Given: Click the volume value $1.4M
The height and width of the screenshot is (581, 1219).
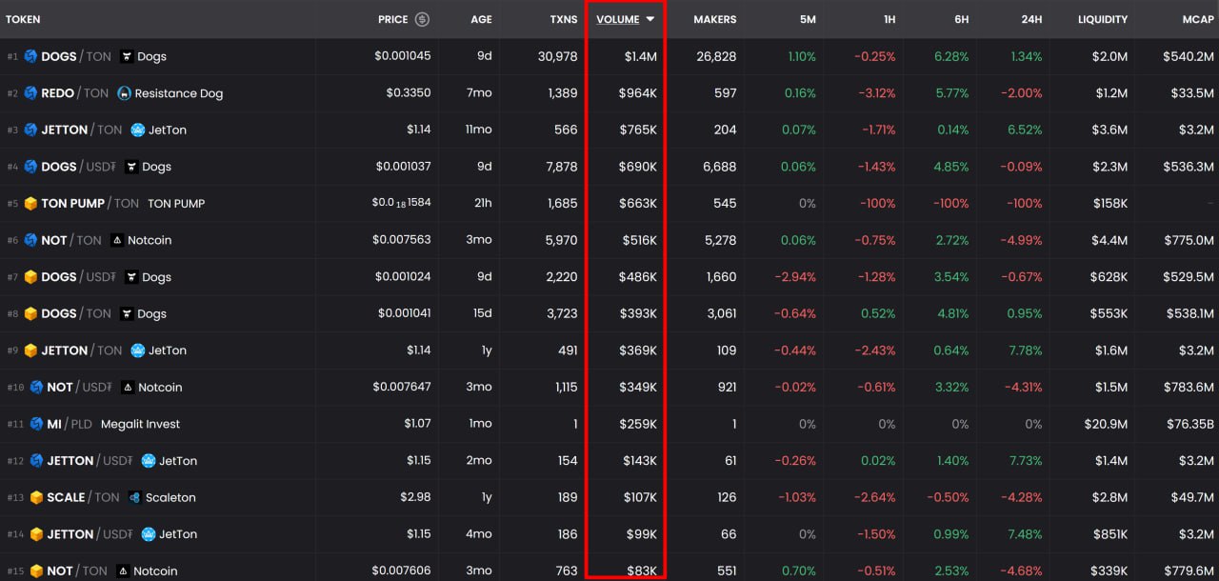Looking at the screenshot, I should point(641,56).
